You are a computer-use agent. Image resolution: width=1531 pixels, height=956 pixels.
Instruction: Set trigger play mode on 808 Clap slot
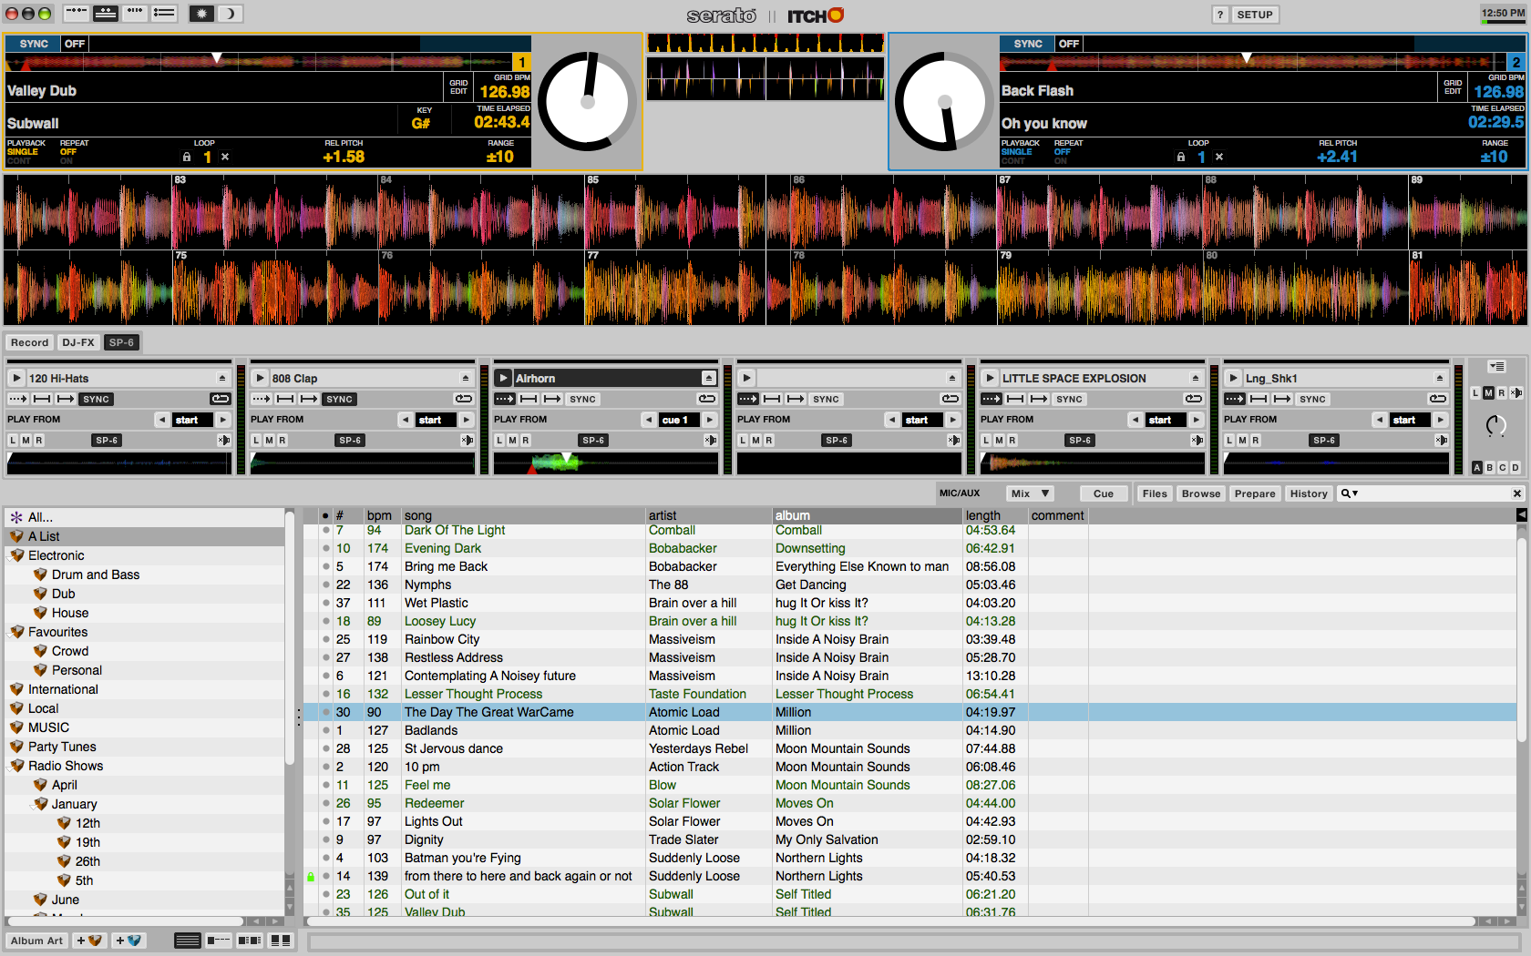pyautogui.click(x=261, y=399)
